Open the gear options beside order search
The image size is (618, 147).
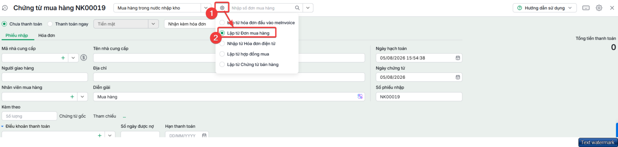tap(222, 8)
